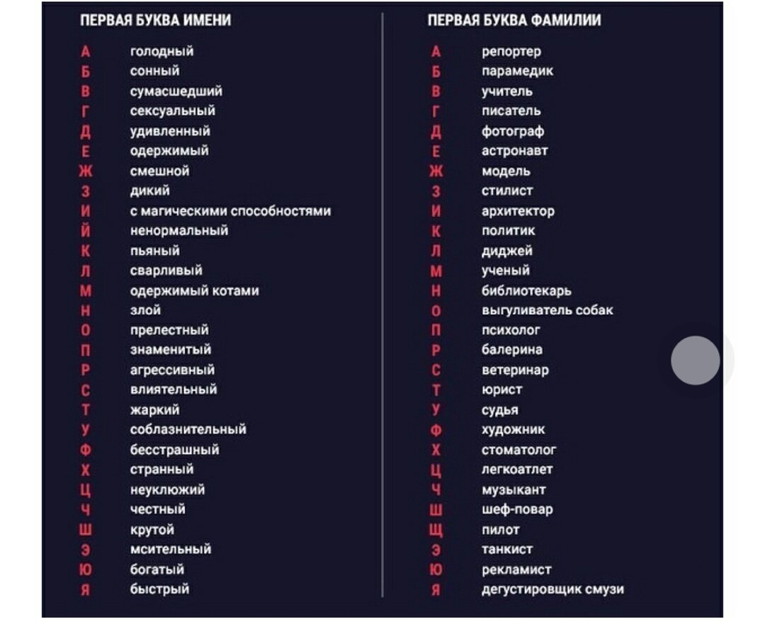Click the 'ПЕРВАЯ БУКВА ФАМИЛИИ' heading
The height and width of the screenshot is (629, 765).
514,20
